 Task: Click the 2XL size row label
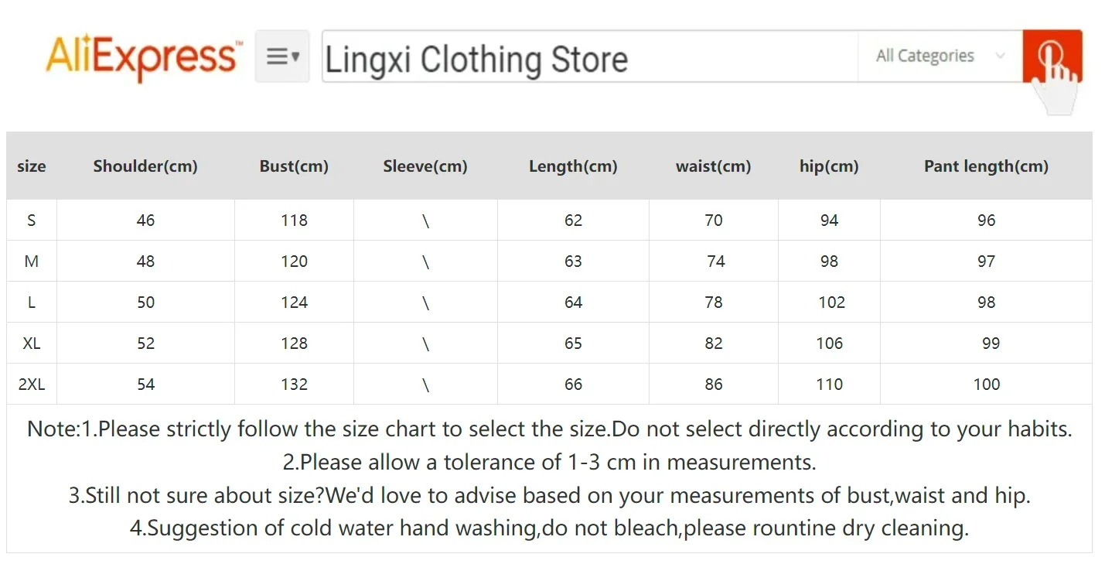pos(32,385)
